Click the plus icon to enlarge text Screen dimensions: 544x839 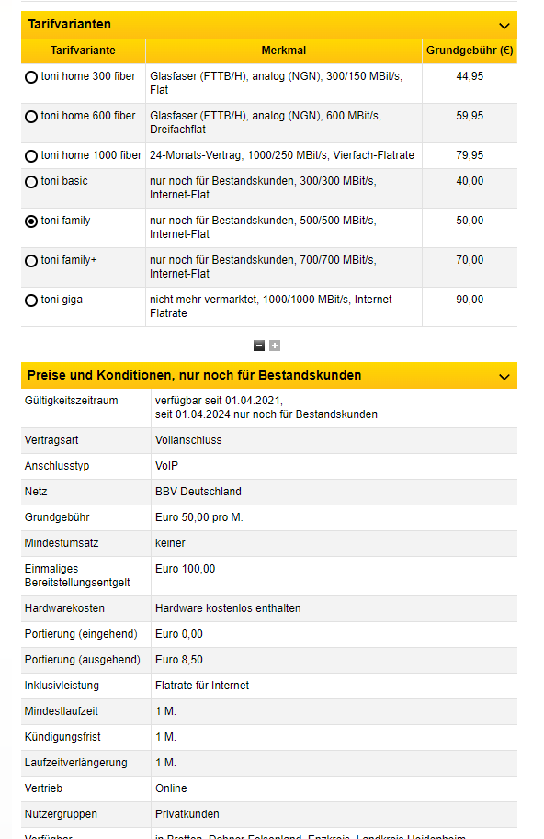(274, 345)
